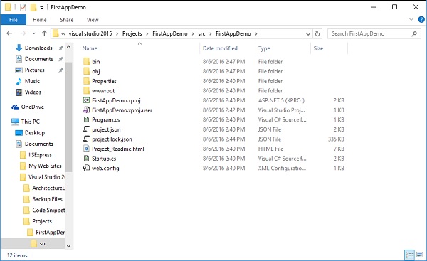Select My Web Sites in navigation tree
Image resolution: width=427 pixels, height=261 pixels.
[x=41, y=166]
